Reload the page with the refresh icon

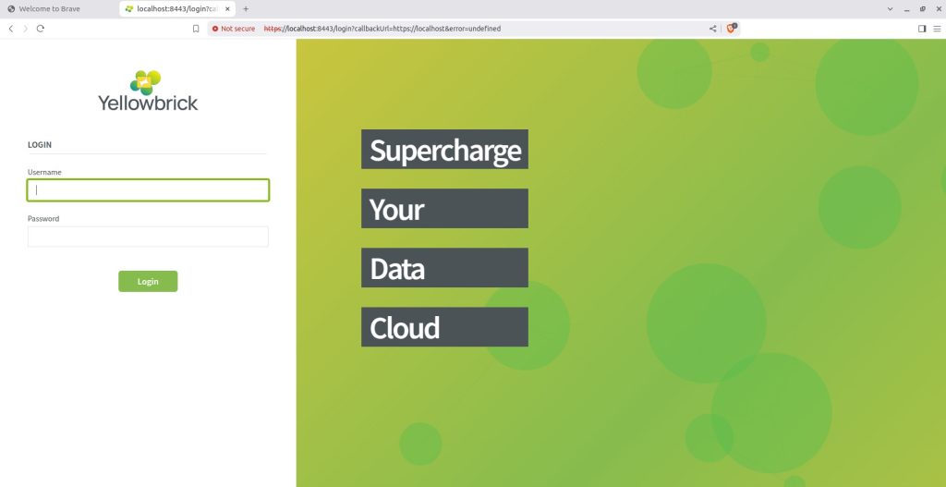click(41, 29)
